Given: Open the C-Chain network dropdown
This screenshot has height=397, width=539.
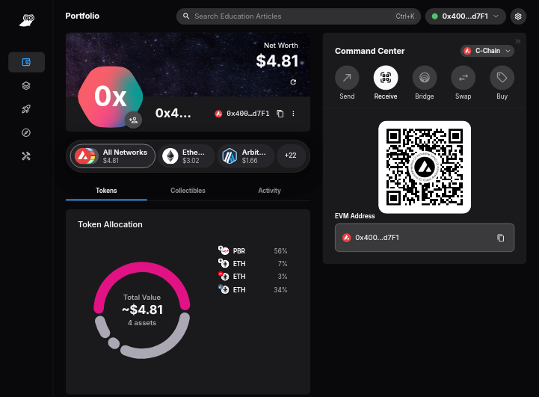Looking at the screenshot, I should click(487, 51).
